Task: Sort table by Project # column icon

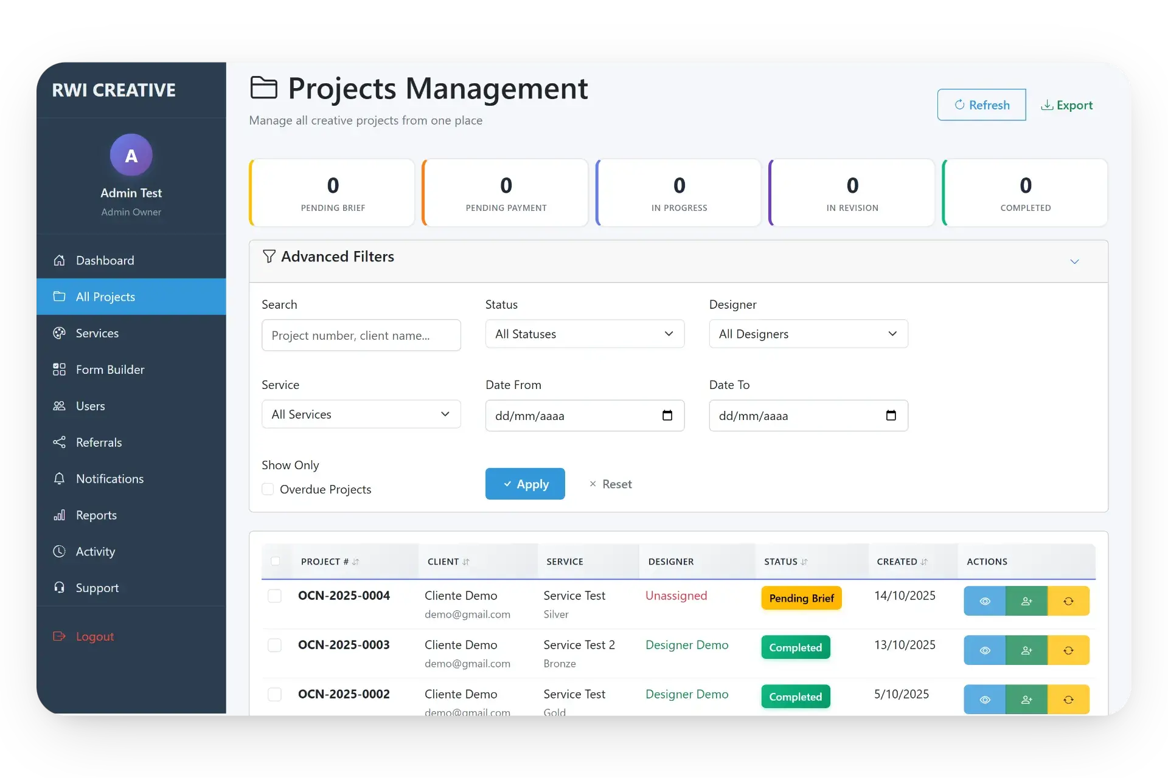Action: pos(356,562)
